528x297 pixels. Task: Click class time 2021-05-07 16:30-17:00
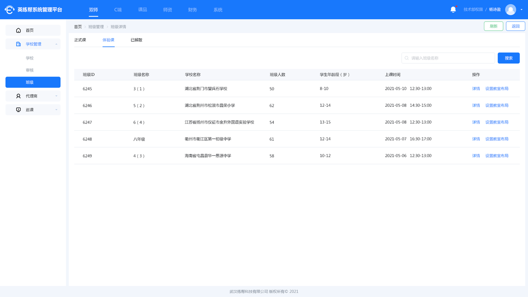click(408, 139)
